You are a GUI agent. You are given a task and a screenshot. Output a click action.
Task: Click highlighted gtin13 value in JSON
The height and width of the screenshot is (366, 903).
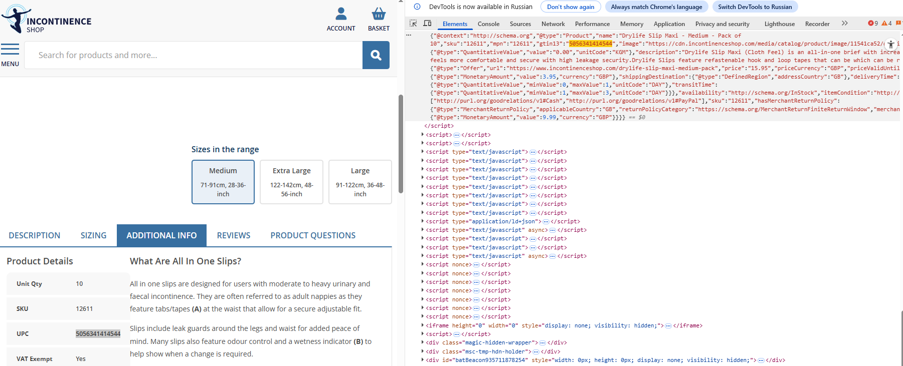pos(591,44)
